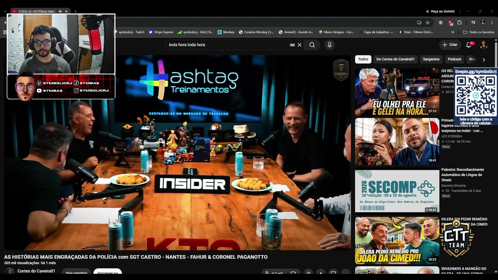
Task: Mute the YouTube browser tab audio
Action: [x=60, y=12]
